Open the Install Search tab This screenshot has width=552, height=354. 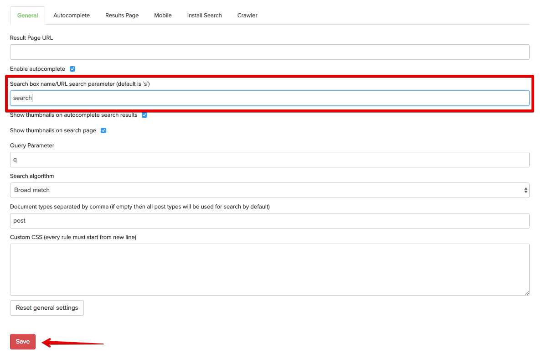(x=204, y=16)
